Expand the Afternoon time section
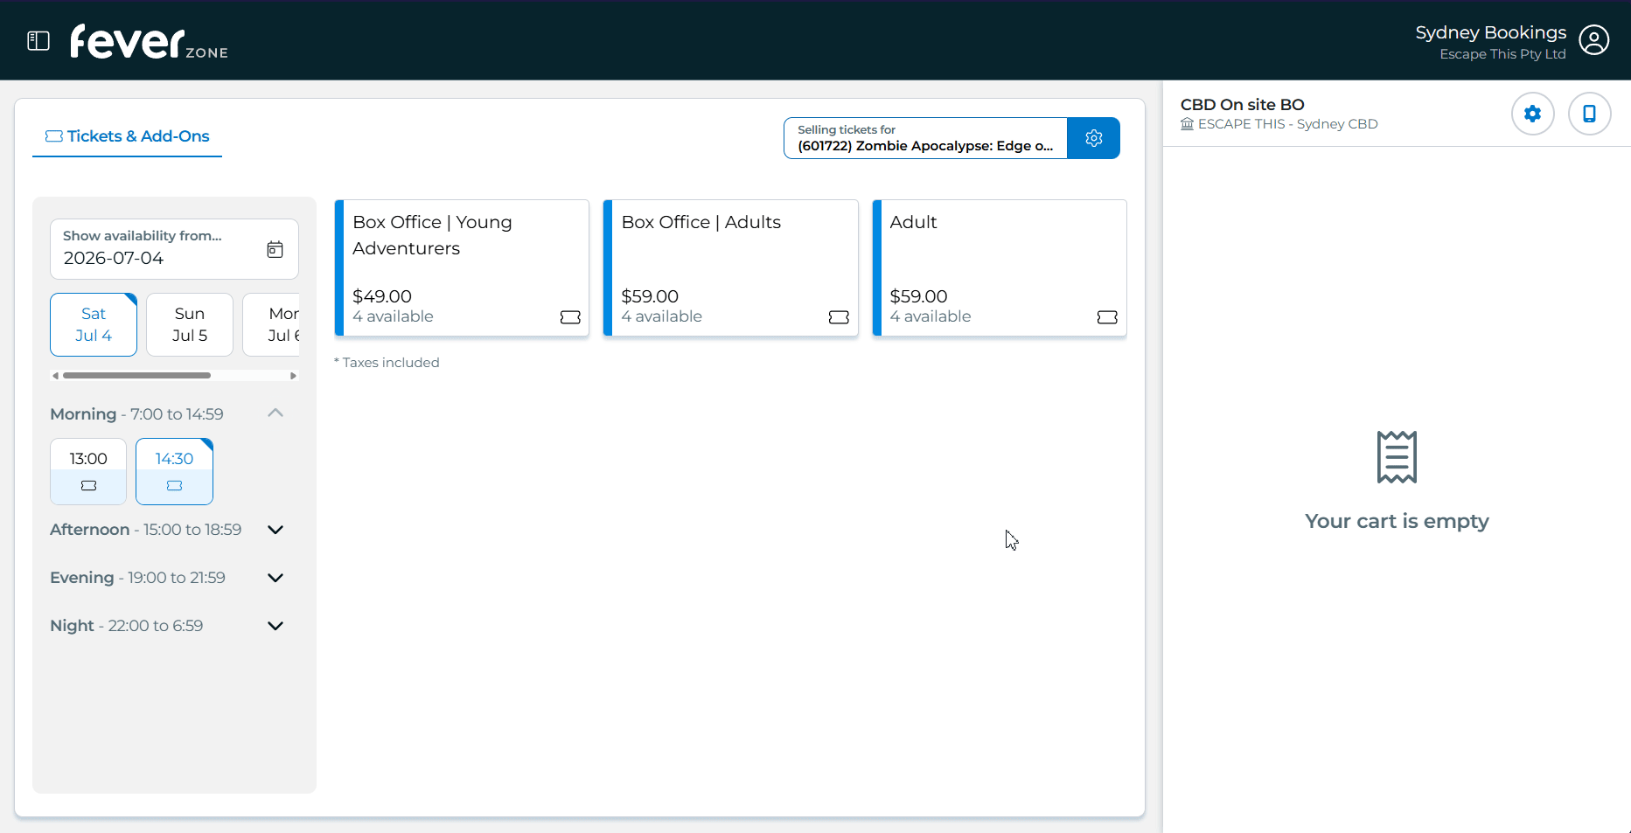The image size is (1631, 833). click(x=275, y=530)
